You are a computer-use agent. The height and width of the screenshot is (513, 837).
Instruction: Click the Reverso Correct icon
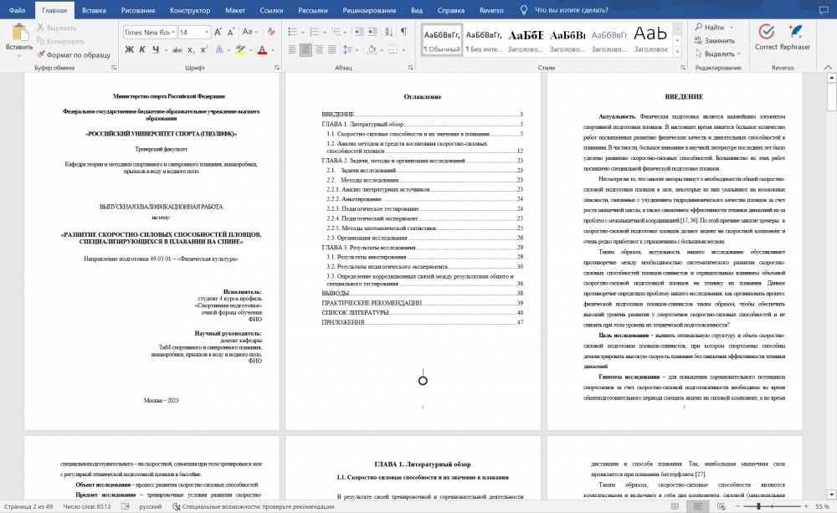[766, 32]
